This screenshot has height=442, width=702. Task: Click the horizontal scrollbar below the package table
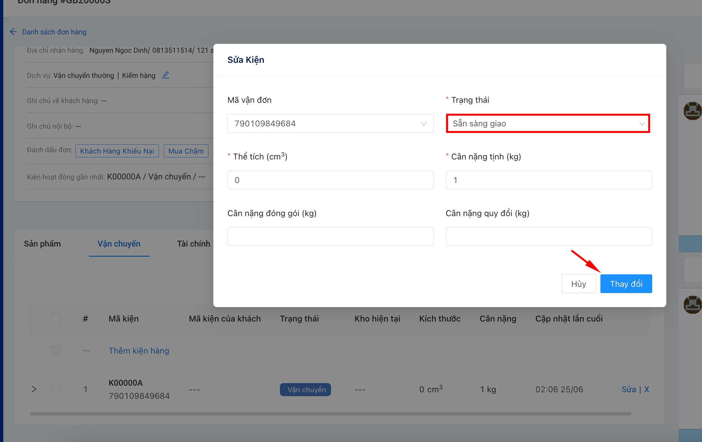(x=330, y=414)
